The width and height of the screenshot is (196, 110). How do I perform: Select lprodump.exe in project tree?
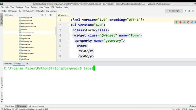click(x=25, y=42)
